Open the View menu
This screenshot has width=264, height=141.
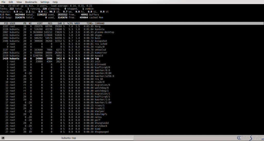coord(19,2)
